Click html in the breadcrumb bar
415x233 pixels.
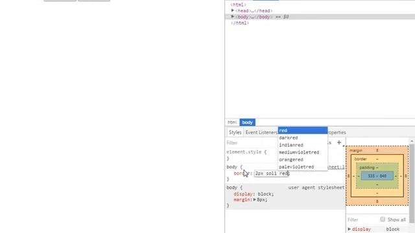click(232, 122)
